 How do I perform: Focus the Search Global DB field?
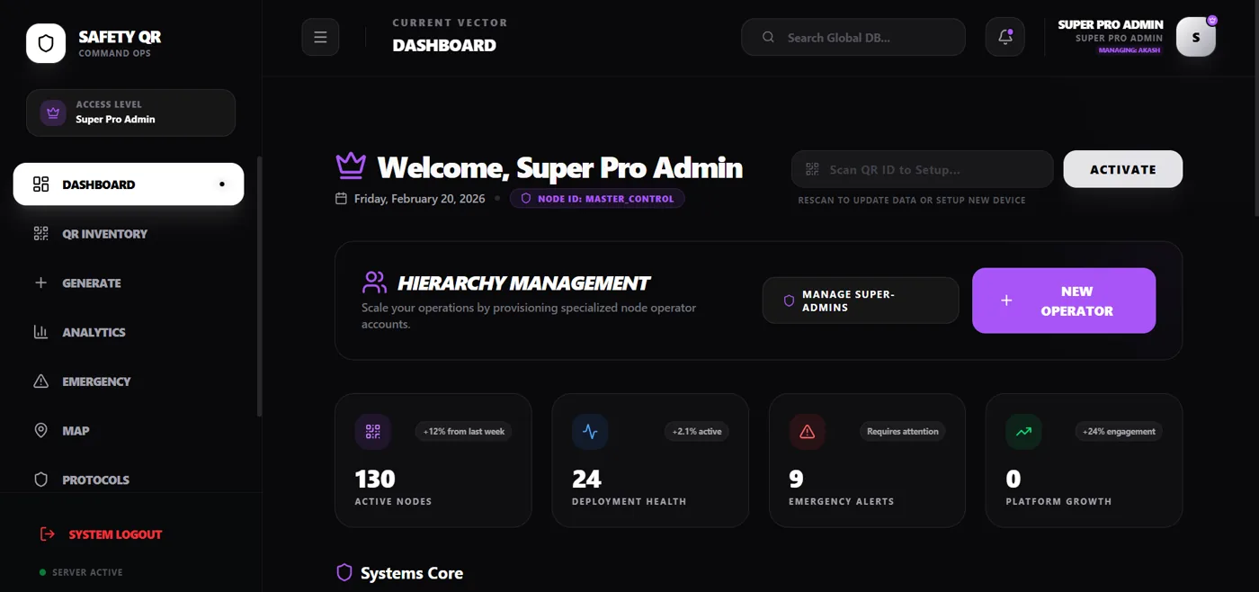(853, 38)
